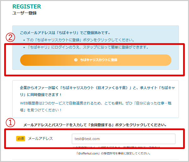
Task: Click the メールアドレスとパスワードを入力して instruction text
Action: (95, 125)
